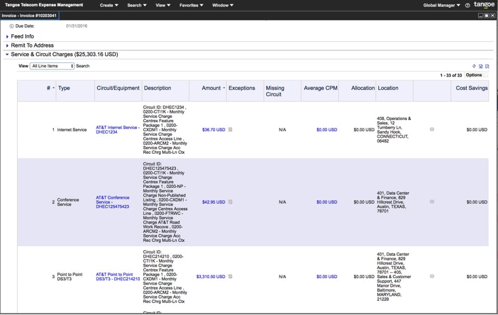Click the Due Date info icon
The image size is (498, 315).
coord(11,26)
